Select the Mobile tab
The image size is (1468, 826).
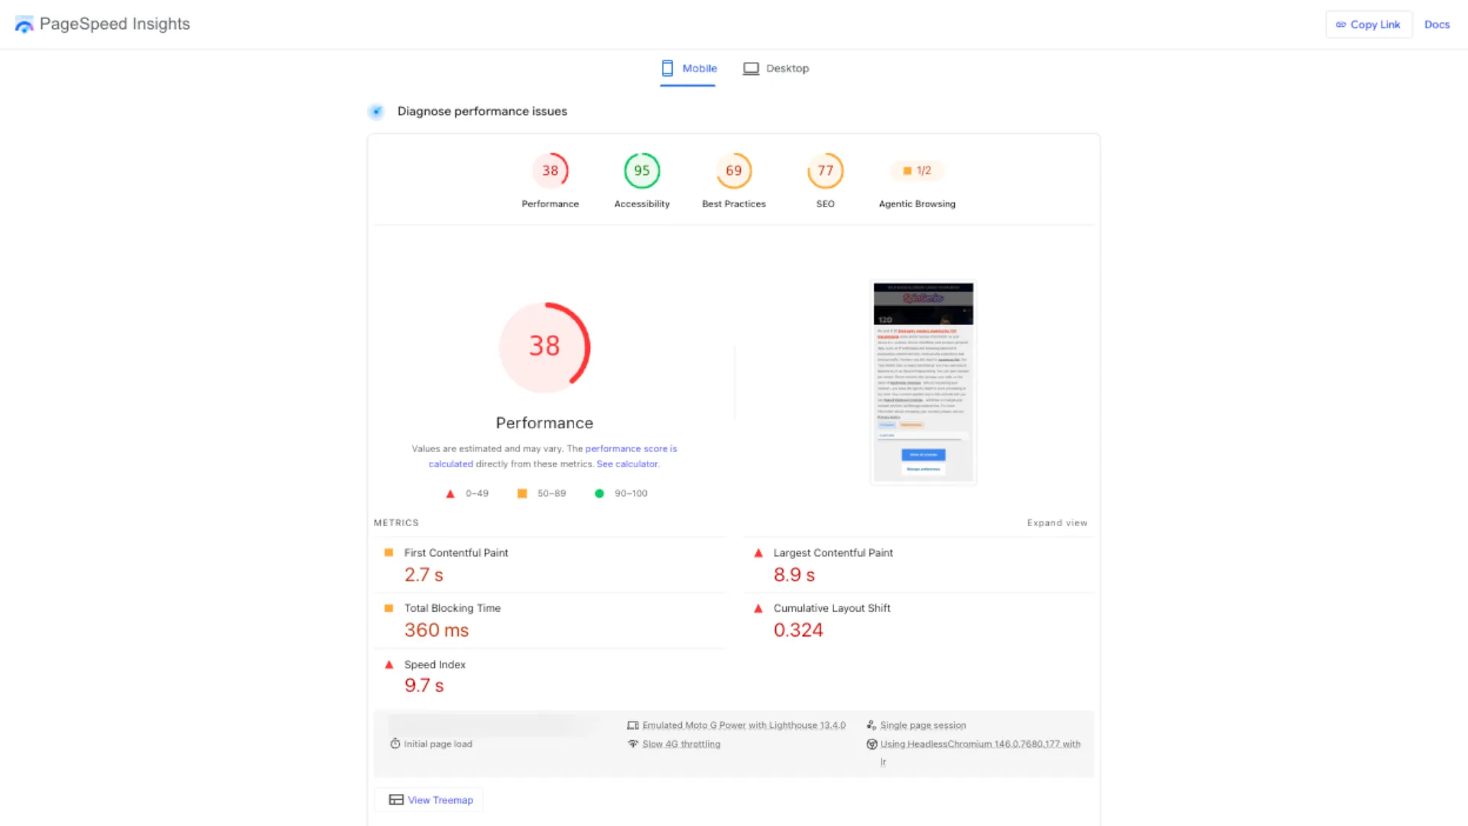coord(688,68)
